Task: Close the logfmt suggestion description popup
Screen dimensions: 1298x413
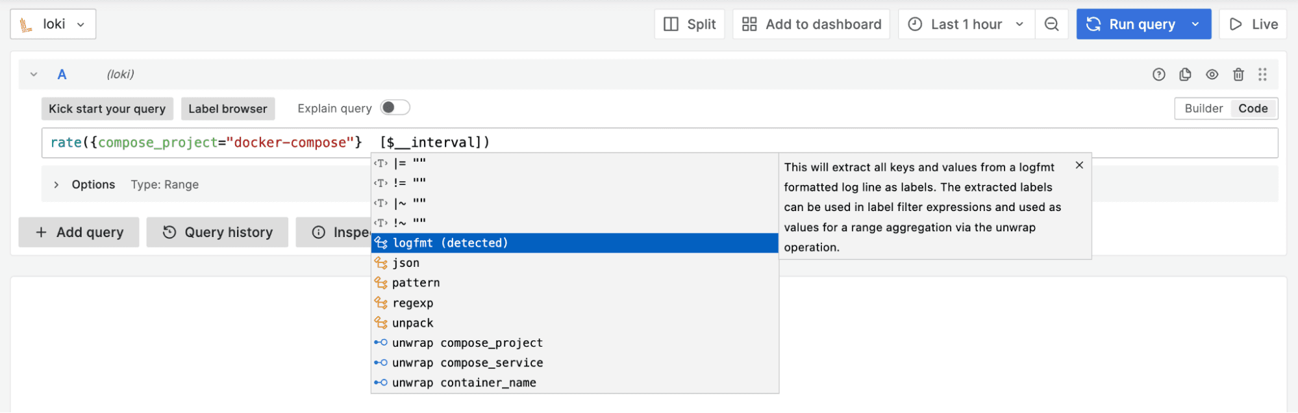Action: click(x=1079, y=166)
